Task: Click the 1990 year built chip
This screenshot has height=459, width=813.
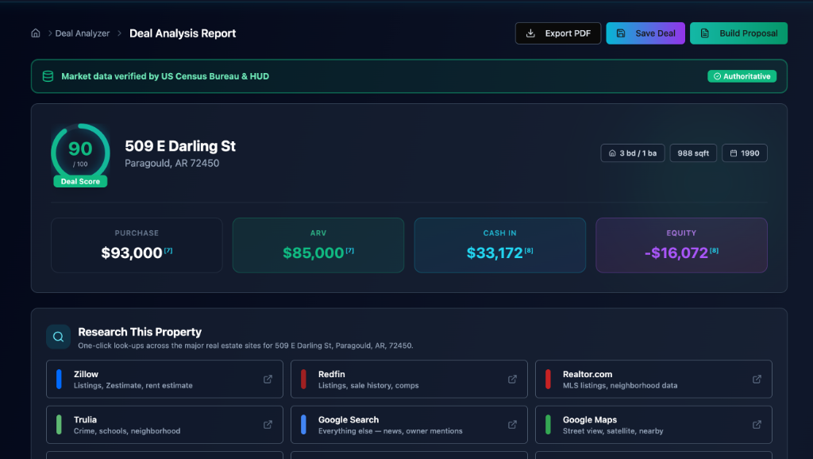Action: [x=745, y=153]
